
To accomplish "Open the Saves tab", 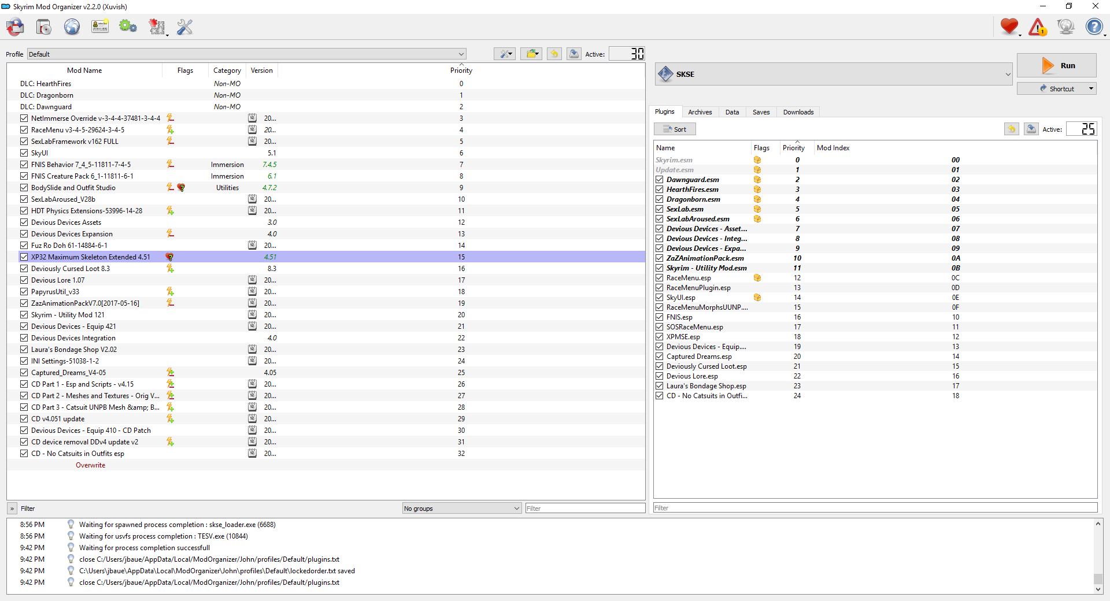I will pyautogui.click(x=761, y=112).
